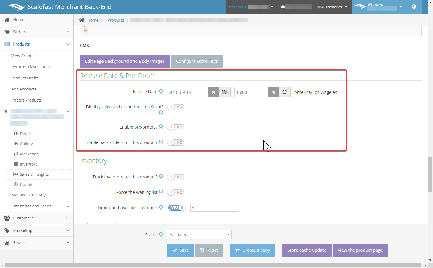Disable Limit purchases per customer toggle
Screen dimensions: 433x268
click(x=177, y=208)
